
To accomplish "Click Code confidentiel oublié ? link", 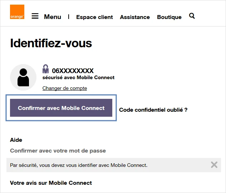I will point(153,110).
